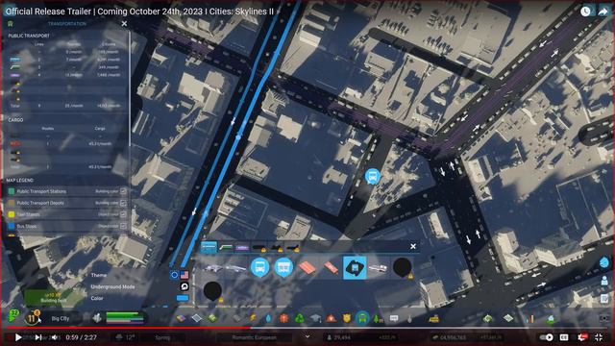Open the Police shield icon

347,318
